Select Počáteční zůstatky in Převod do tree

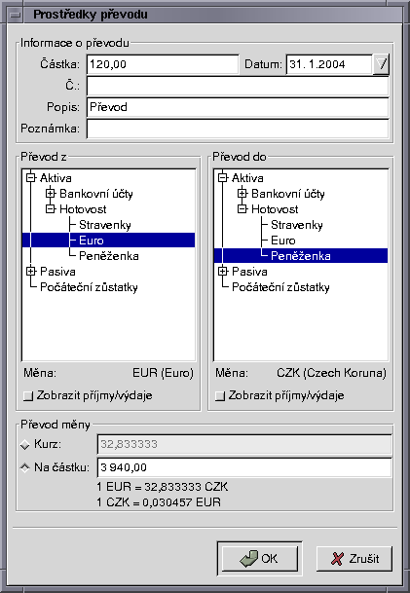coord(280,287)
